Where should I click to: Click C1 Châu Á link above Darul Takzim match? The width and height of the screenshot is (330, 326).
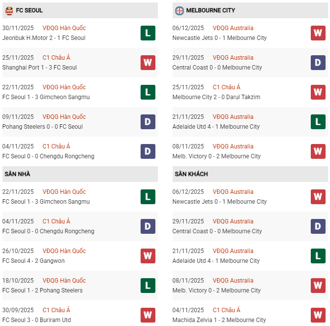226,87
